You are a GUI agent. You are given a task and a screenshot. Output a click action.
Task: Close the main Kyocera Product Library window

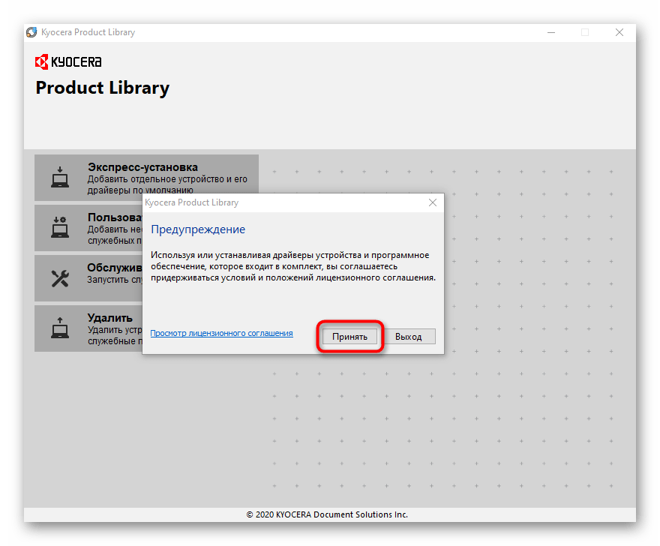tap(619, 32)
